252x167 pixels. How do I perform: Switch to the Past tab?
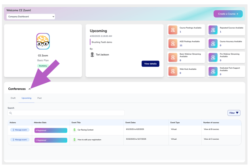40,98
